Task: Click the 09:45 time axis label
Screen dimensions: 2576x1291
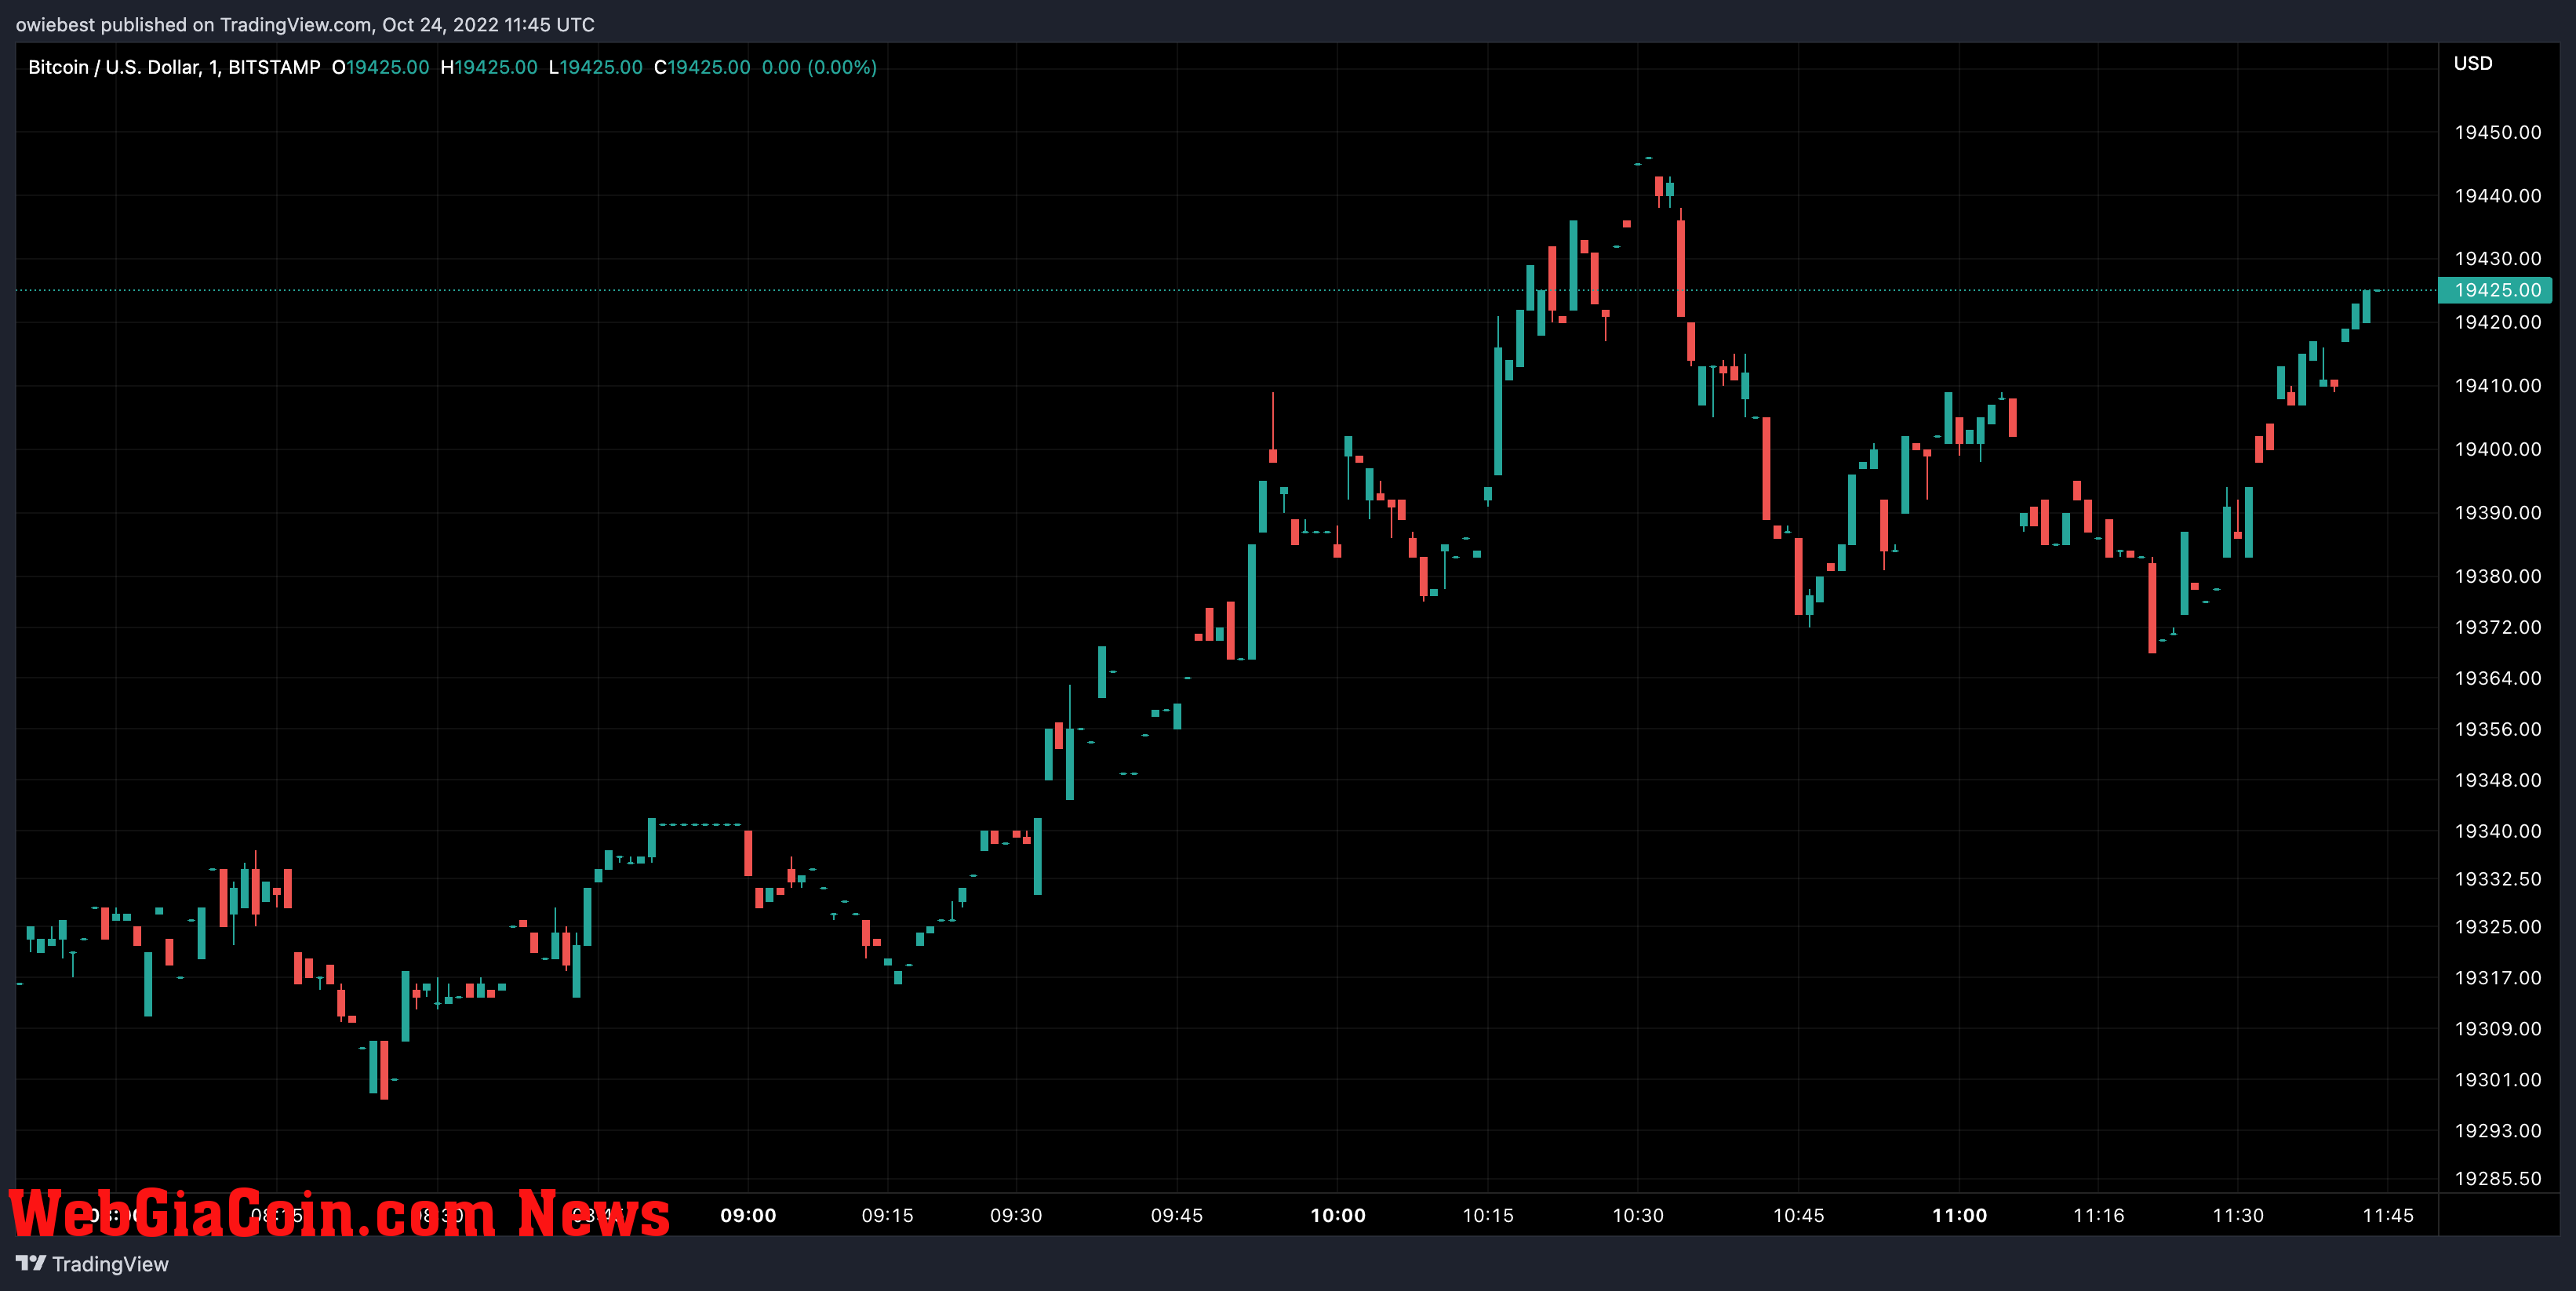Action: (x=1176, y=1216)
